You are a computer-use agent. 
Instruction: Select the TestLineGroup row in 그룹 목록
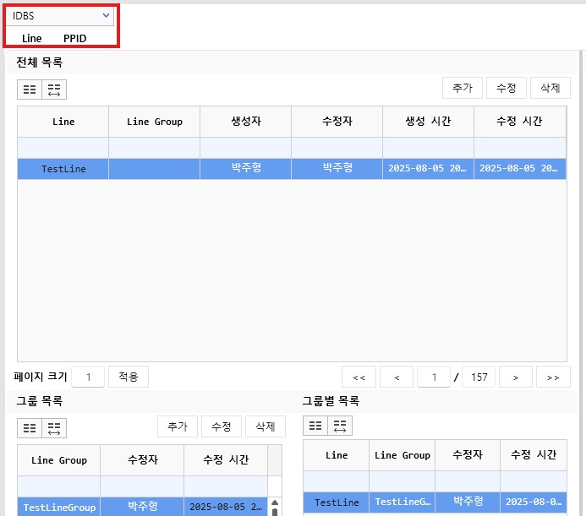click(59, 507)
